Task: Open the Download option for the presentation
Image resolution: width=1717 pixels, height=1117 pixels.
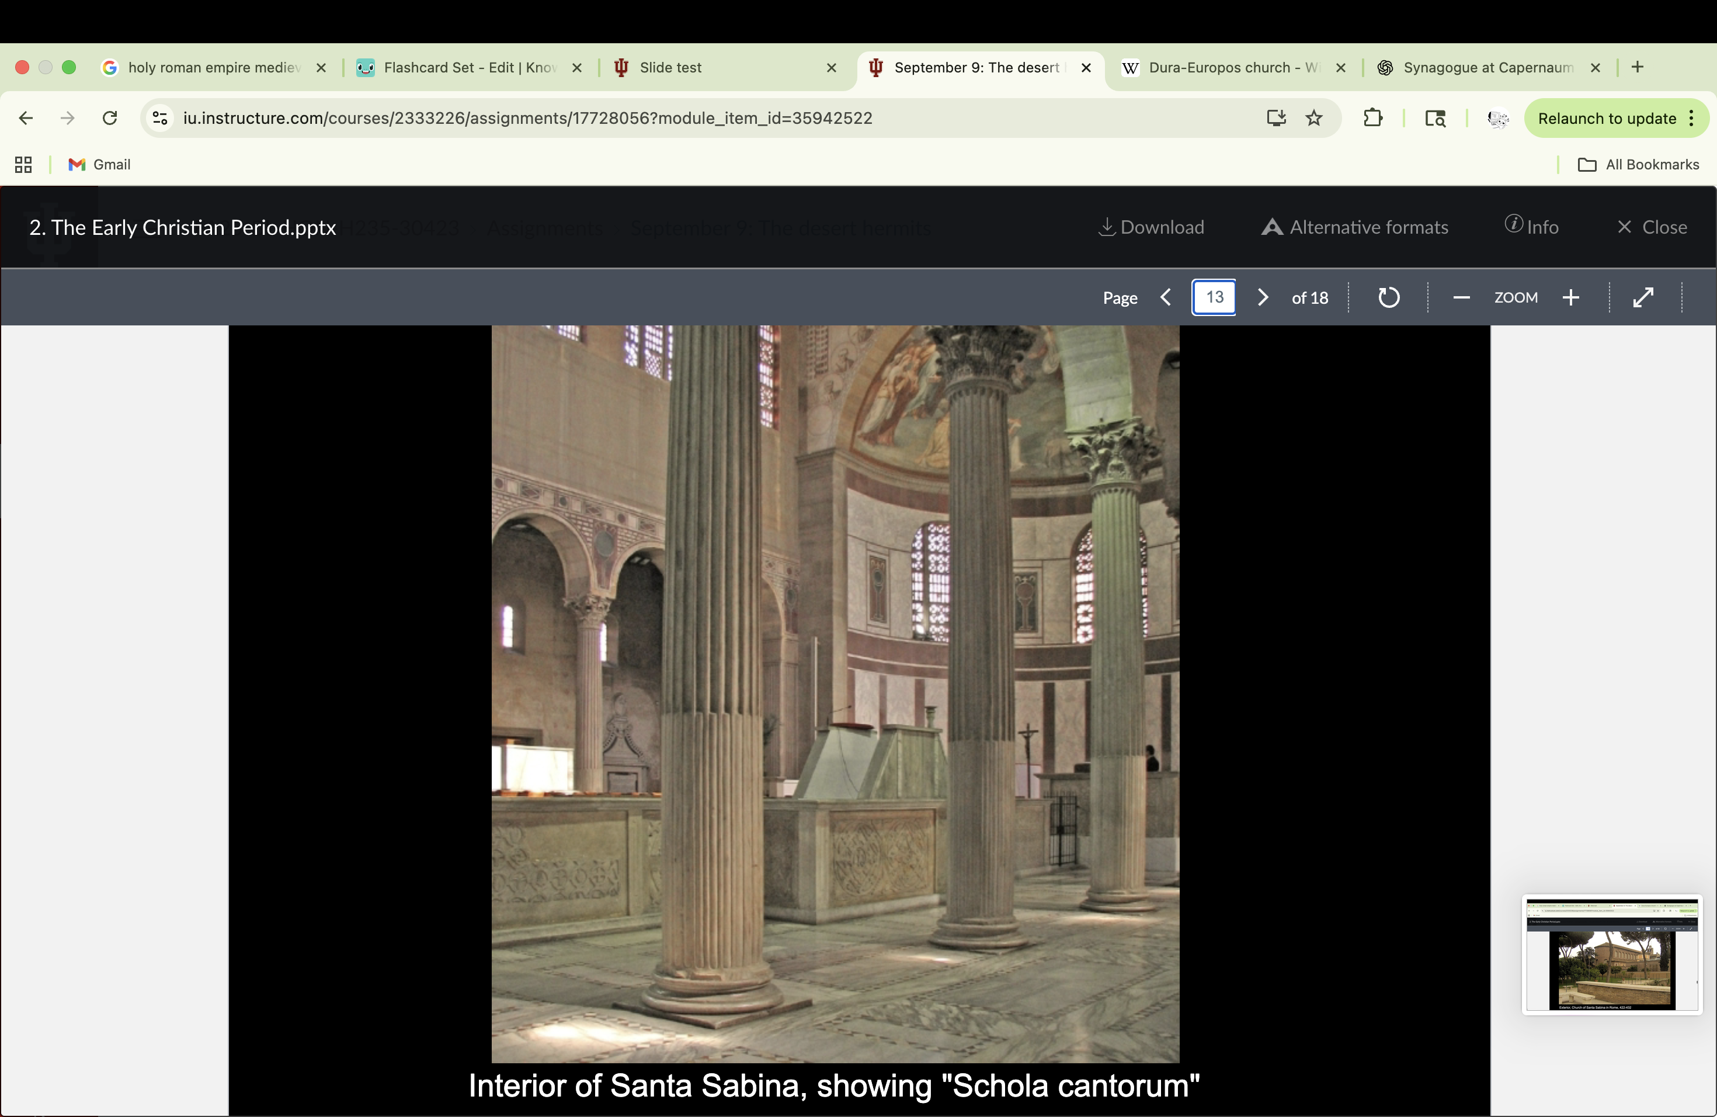Action: tap(1151, 227)
